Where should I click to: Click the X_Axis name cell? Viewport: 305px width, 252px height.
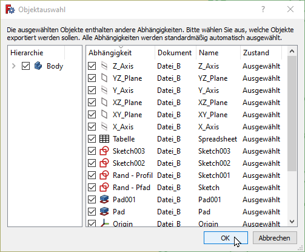click(x=209, y=127)
